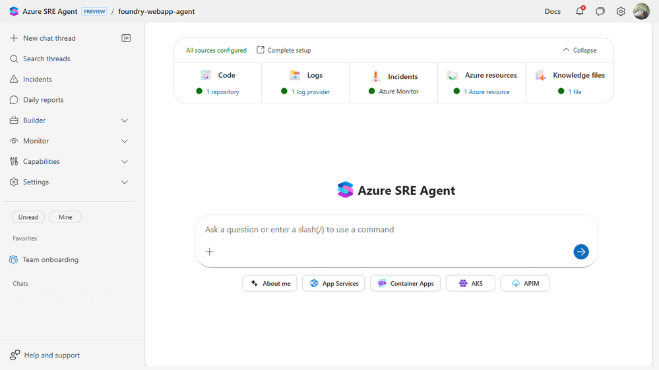Screen dimensions: 659x370
Task: Expand the Builder section
Action: 125,120
